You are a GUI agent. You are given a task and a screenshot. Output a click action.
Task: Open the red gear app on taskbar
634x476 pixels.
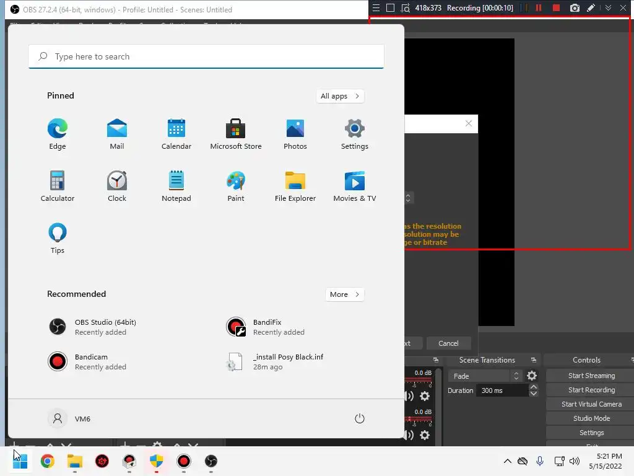(102, 461)
